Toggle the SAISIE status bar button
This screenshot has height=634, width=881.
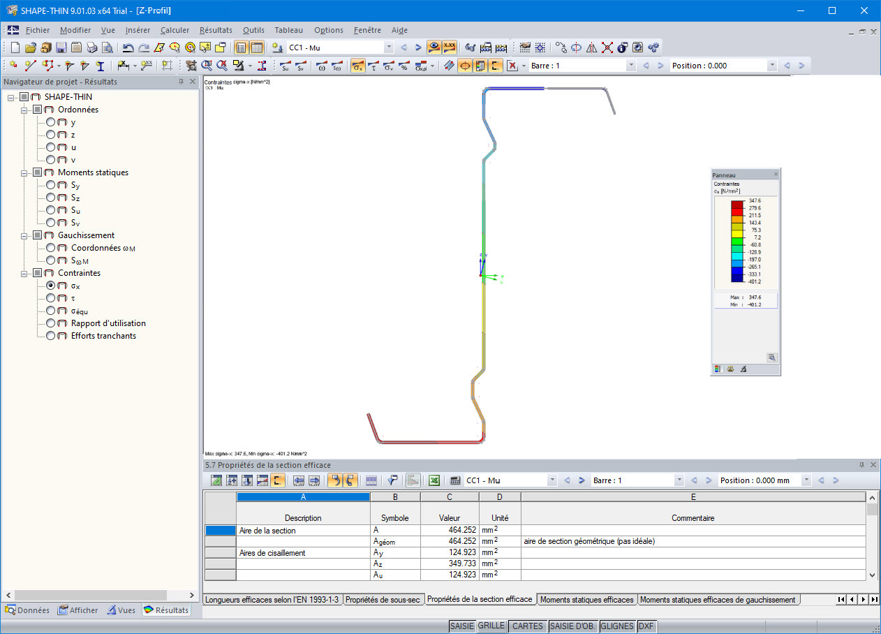point(461,626)
